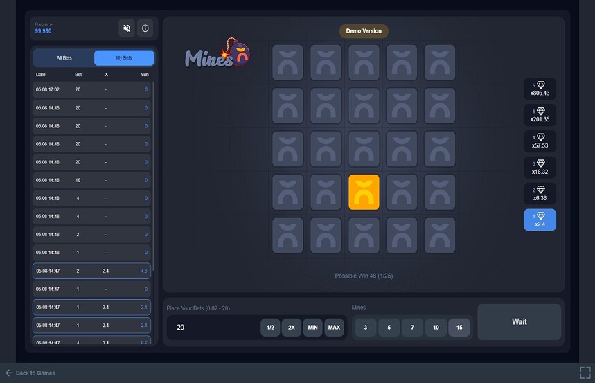Choose 10 mines

tap(436, 327)
